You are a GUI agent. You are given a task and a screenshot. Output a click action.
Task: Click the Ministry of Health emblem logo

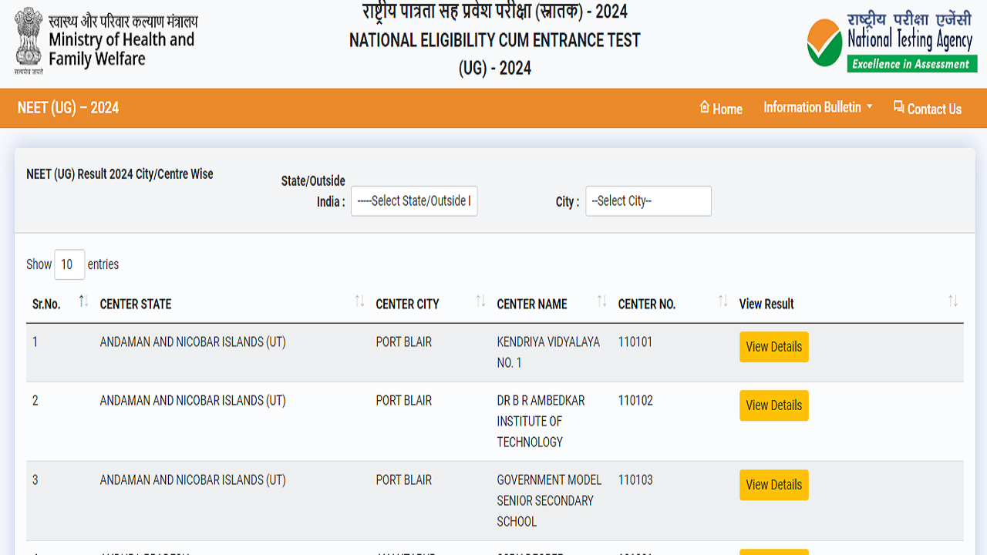point(29,40)
